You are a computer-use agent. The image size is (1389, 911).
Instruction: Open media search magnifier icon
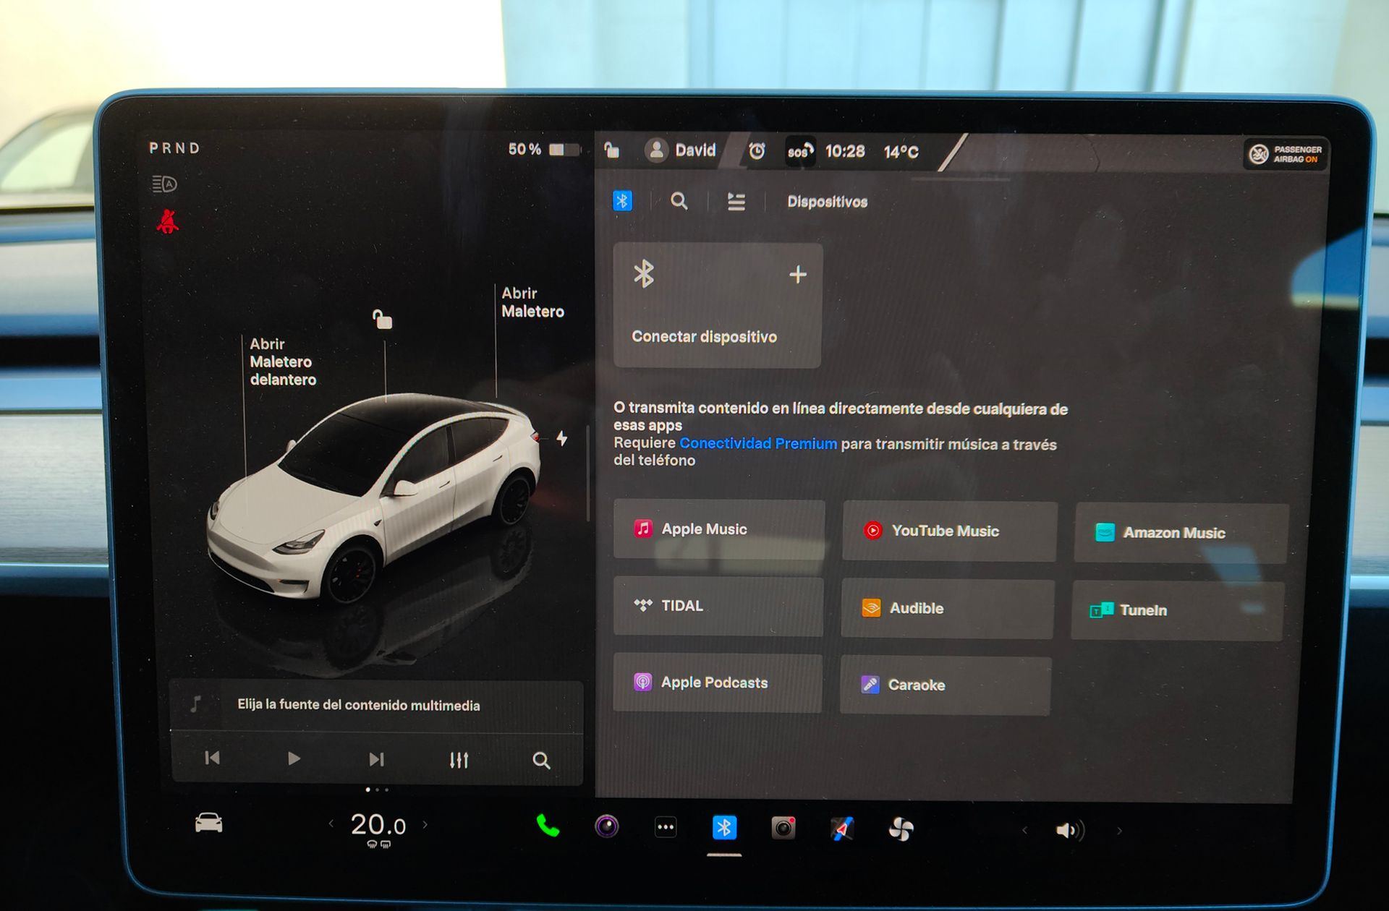679,201
